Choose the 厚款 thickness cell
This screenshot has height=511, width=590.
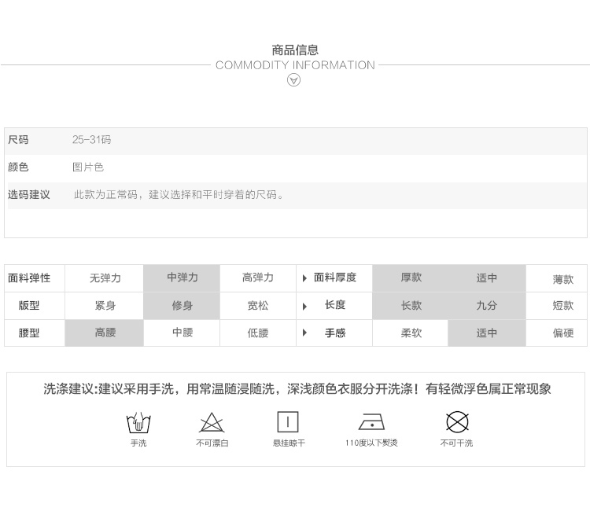point(411,278)
